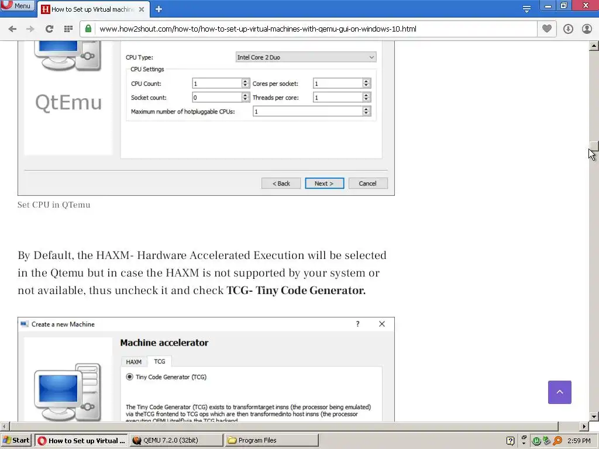599x449 pixels.
Task: Click the CPU Count spinner field
Action: pos(221,84)
